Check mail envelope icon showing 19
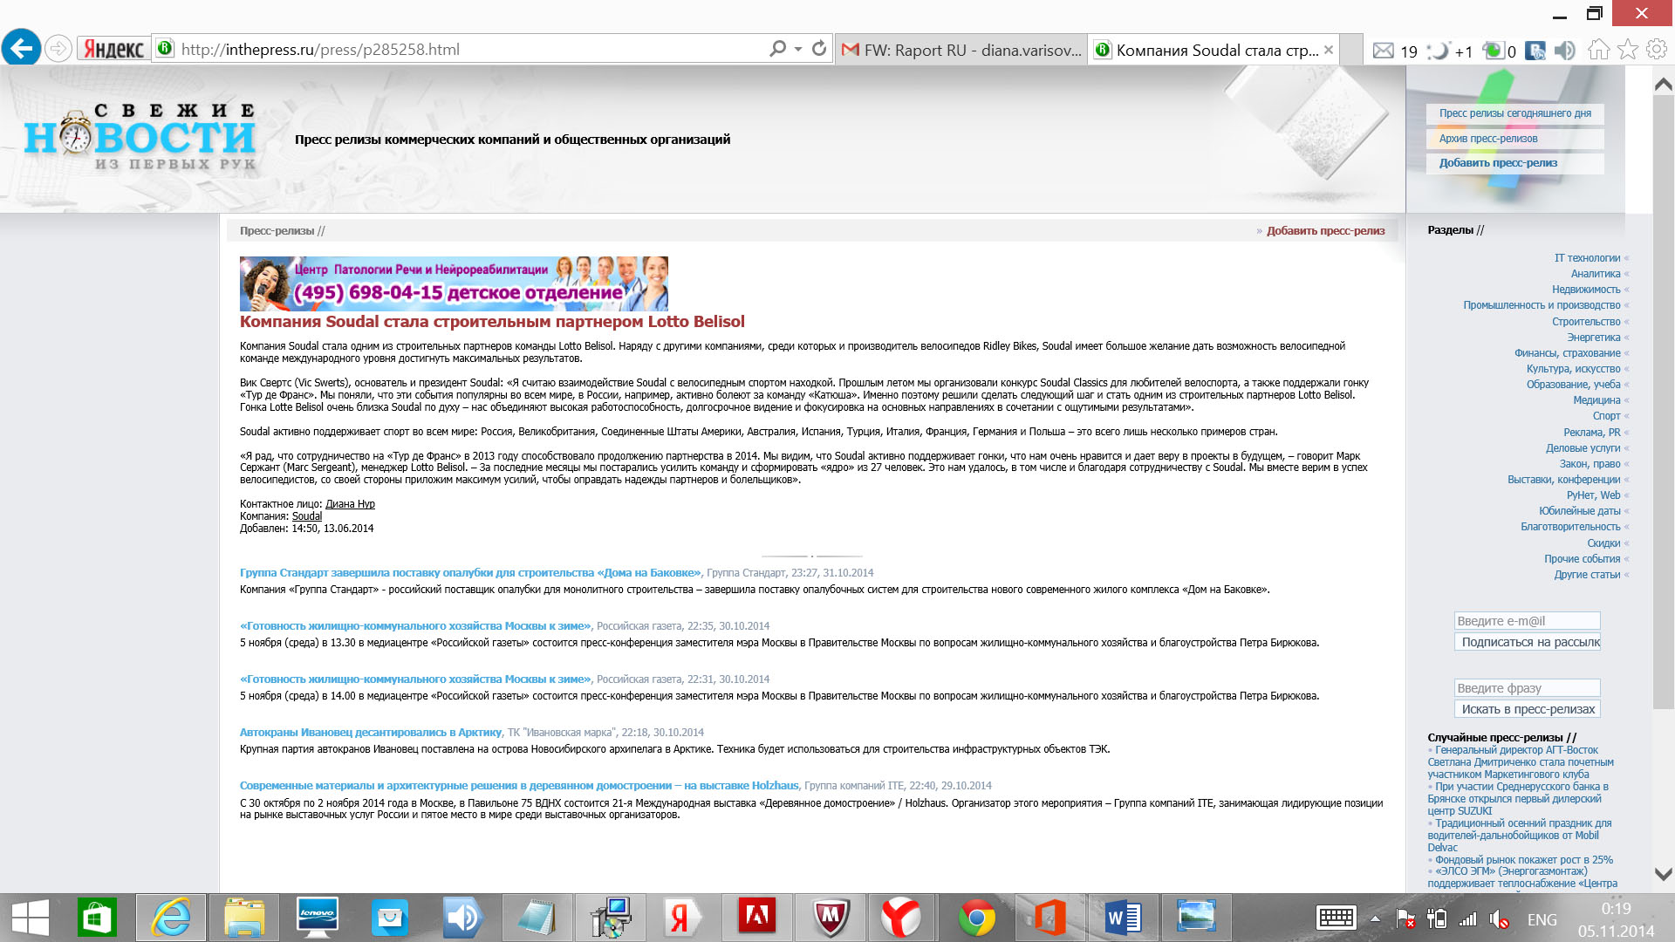1675x942 pixels. pyautogui.click(x=1395, y=51)
